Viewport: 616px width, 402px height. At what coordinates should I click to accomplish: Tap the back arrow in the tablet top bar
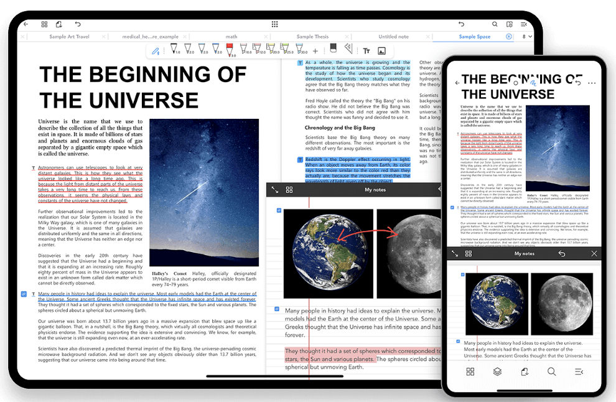[26, 24]
